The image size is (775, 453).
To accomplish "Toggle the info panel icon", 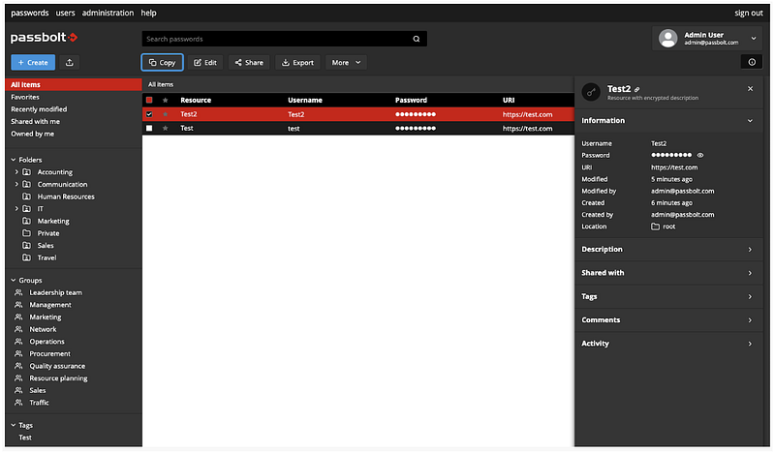I will (x=752, y=62).
